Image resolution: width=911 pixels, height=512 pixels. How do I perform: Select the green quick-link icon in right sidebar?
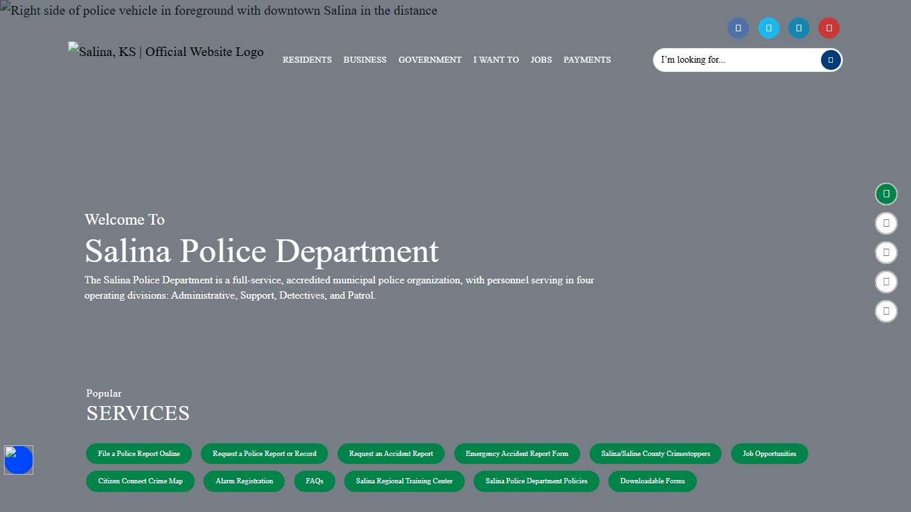pyautogui.click(x=886, y=194)
